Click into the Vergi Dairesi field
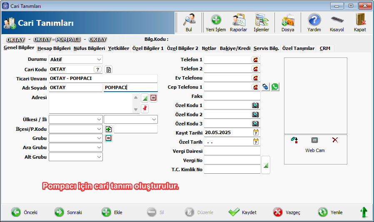The image size is (374, 222). (232, 151)
